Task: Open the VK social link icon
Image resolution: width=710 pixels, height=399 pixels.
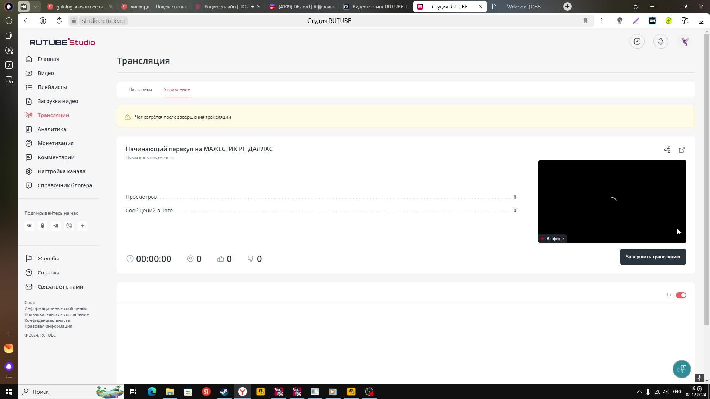Action: pyautogui.click(x=29, y=226)
